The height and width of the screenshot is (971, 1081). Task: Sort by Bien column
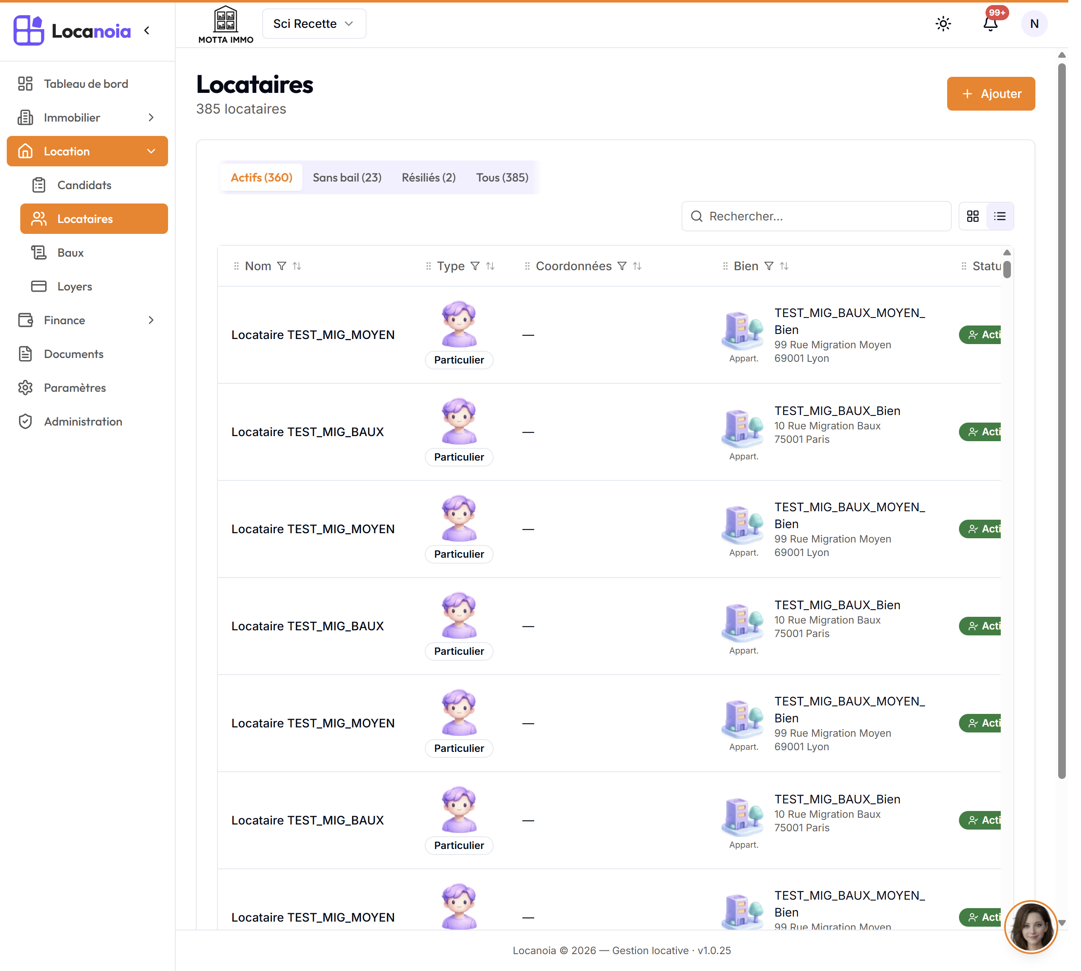pyautogui.click(x=784, y=266)
